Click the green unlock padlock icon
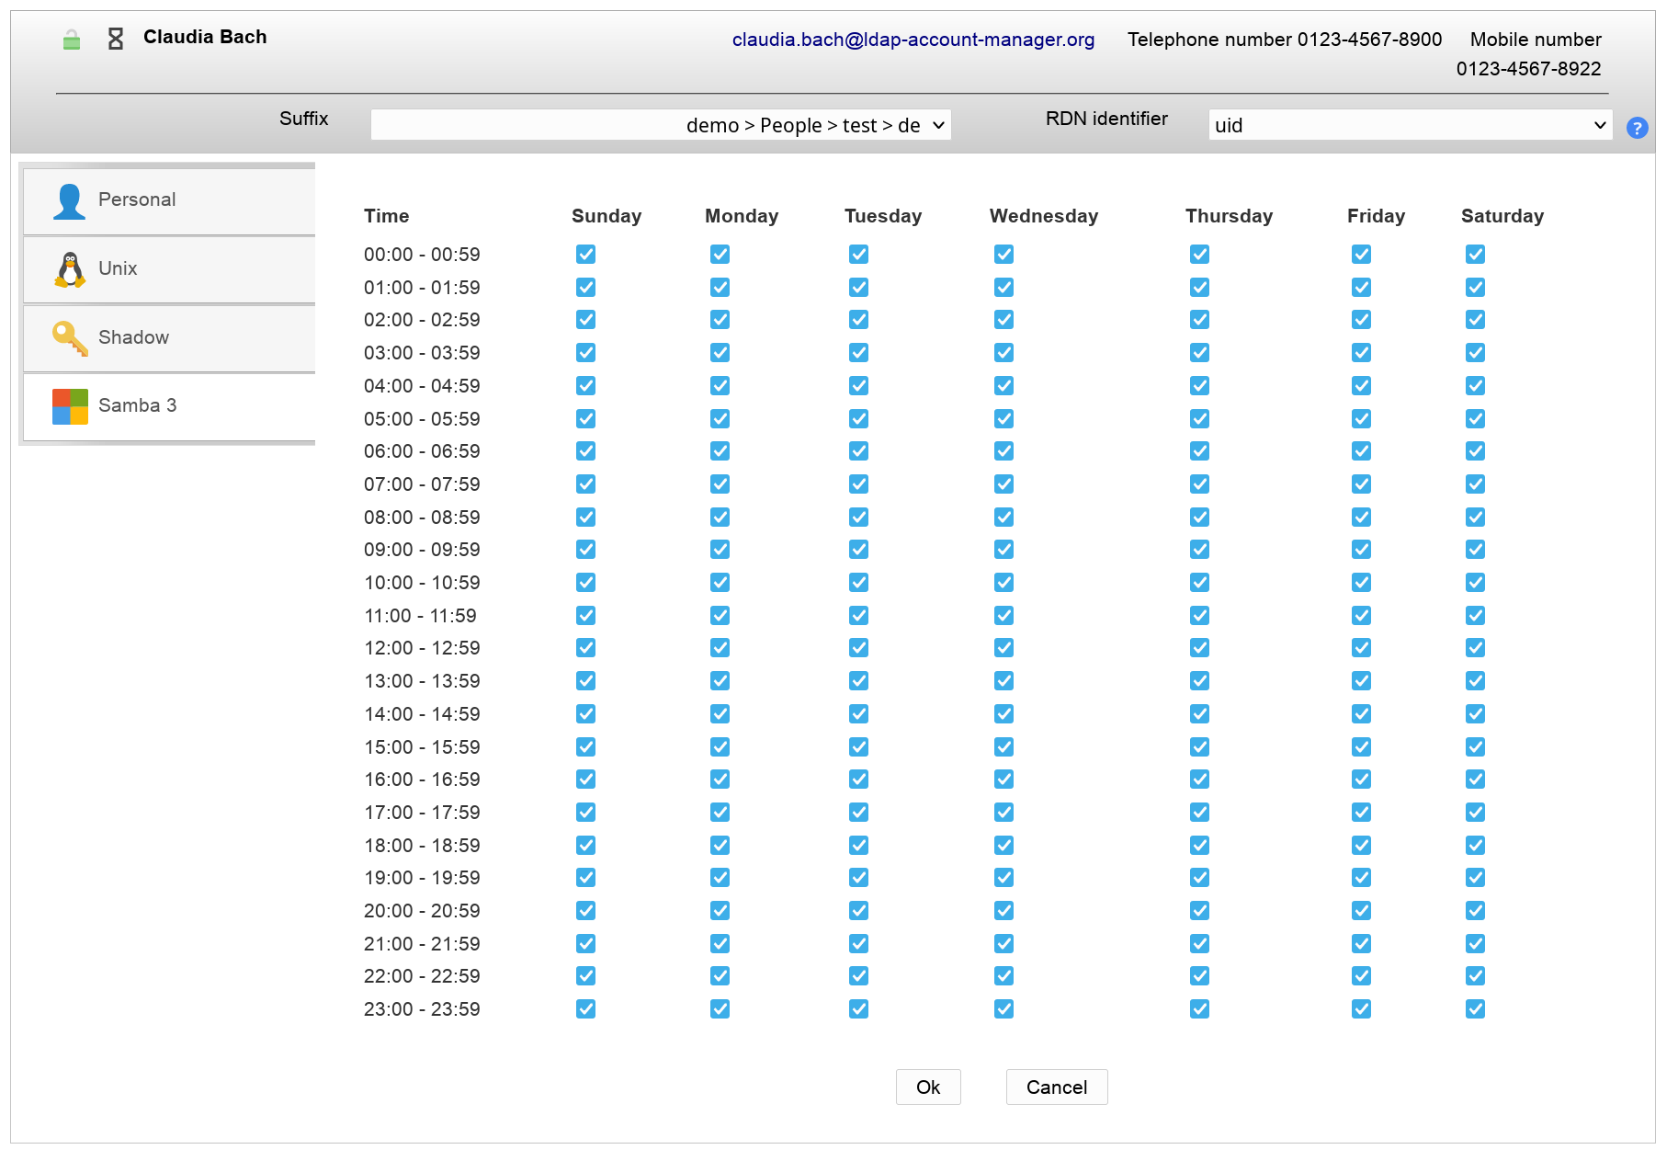This screenshot has height=1161, width=1678. pos(72,40)
